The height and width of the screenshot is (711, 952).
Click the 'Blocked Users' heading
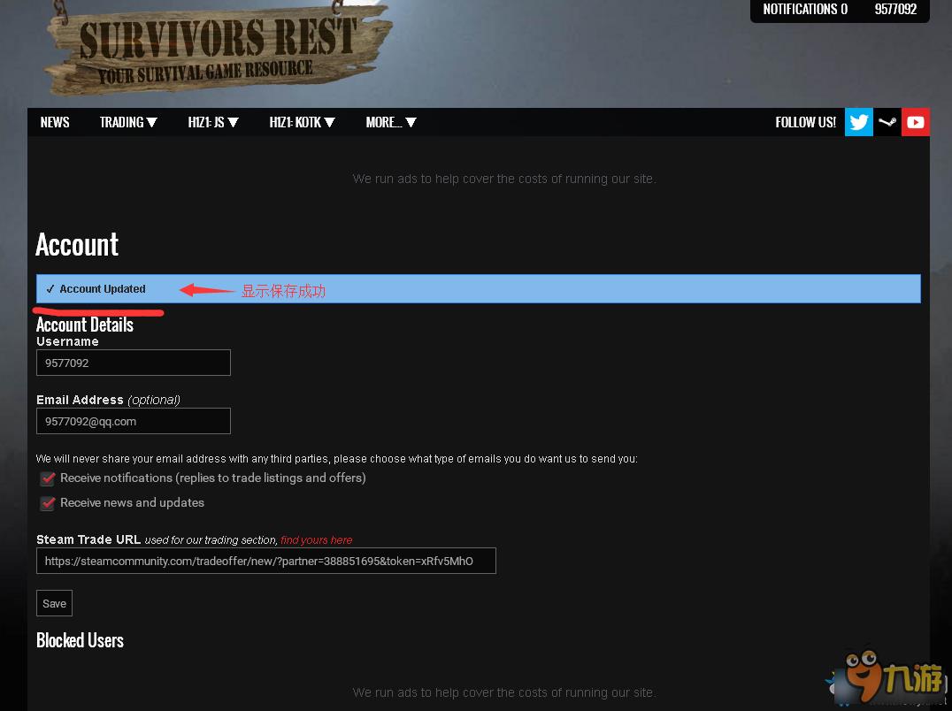80,640
